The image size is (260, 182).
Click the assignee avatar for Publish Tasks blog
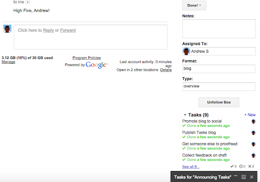(253, 132)
